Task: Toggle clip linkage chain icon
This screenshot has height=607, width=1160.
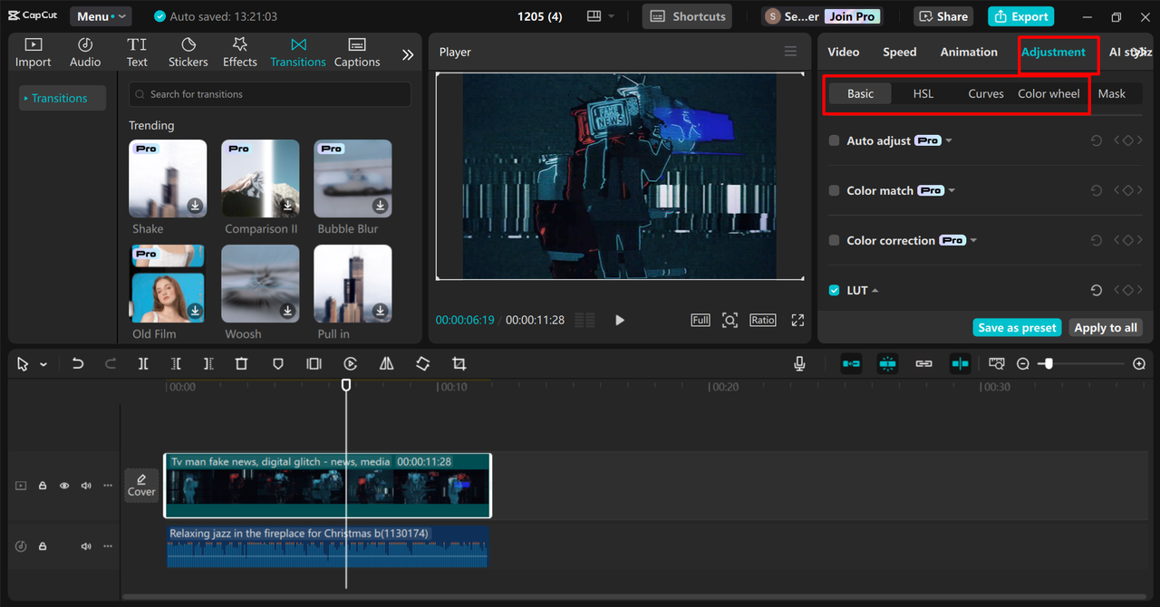Action: click(x=923, y=363)
